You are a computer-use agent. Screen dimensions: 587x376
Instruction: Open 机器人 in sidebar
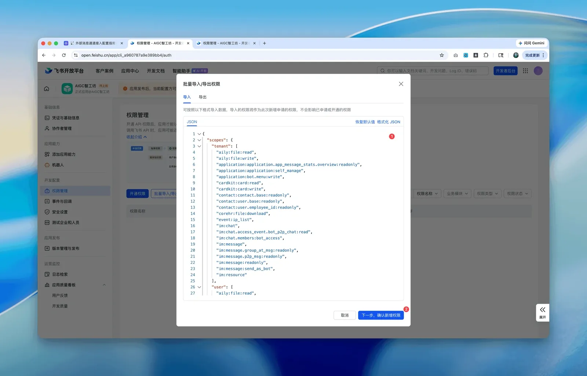[58, 165]
